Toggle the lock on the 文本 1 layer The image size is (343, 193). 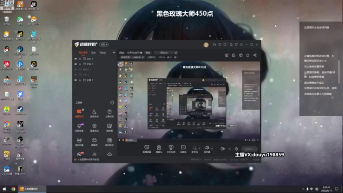click(x=80, y=59)
